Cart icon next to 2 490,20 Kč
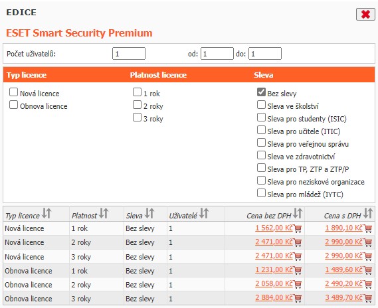Viewport: 378px width, 308px height. click(x=368, y=284)
